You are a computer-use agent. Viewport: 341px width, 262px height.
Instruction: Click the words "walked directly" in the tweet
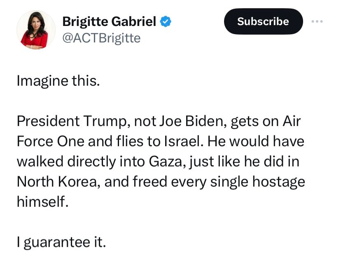pos(66,161)
